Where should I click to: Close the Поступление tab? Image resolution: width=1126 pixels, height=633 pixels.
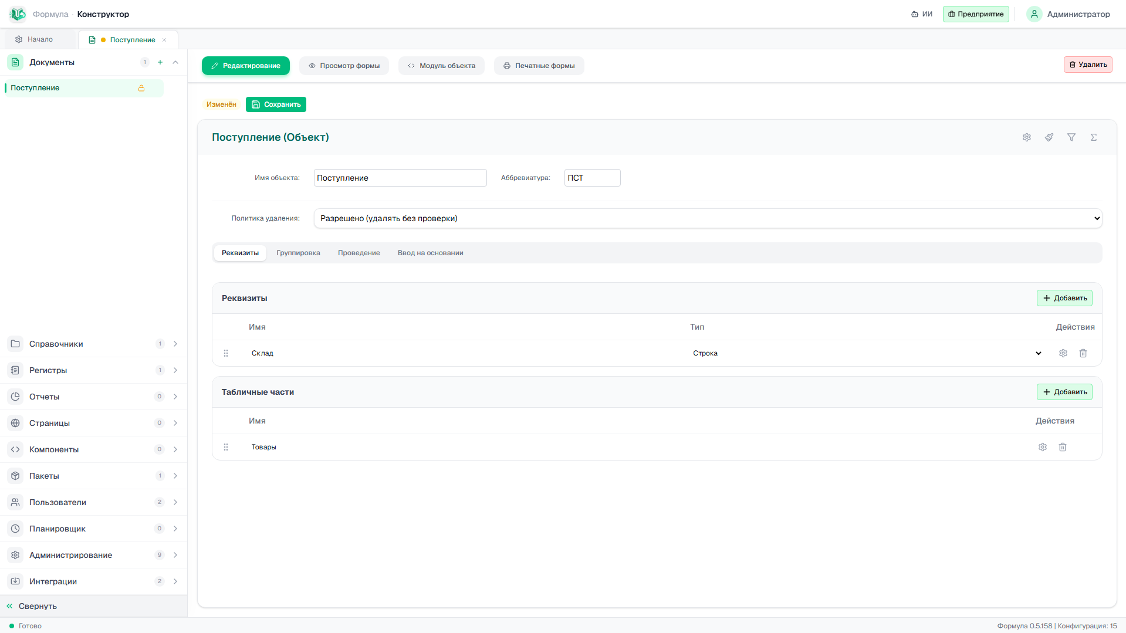(164, 40)
